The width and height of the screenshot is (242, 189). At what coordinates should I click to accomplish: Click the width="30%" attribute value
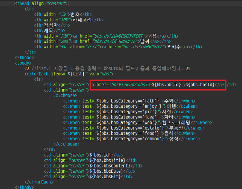tap(64, 36)
